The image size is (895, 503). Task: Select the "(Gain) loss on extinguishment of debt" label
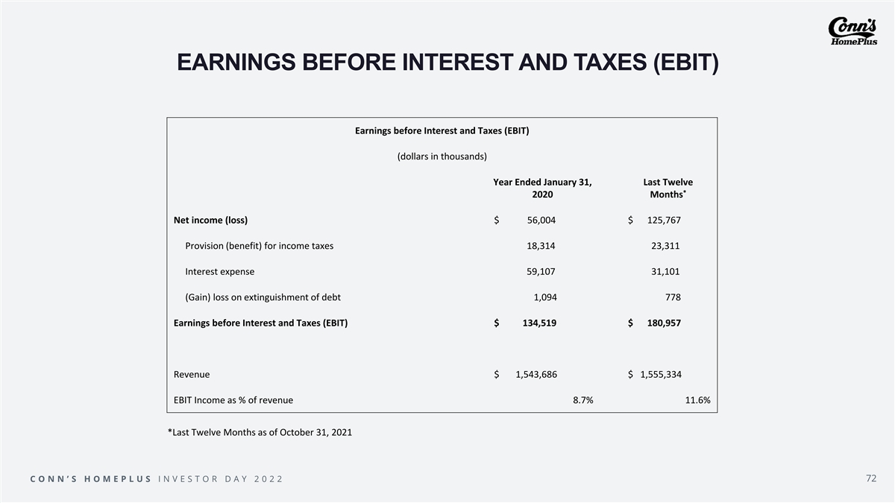(x=263, y=297)
